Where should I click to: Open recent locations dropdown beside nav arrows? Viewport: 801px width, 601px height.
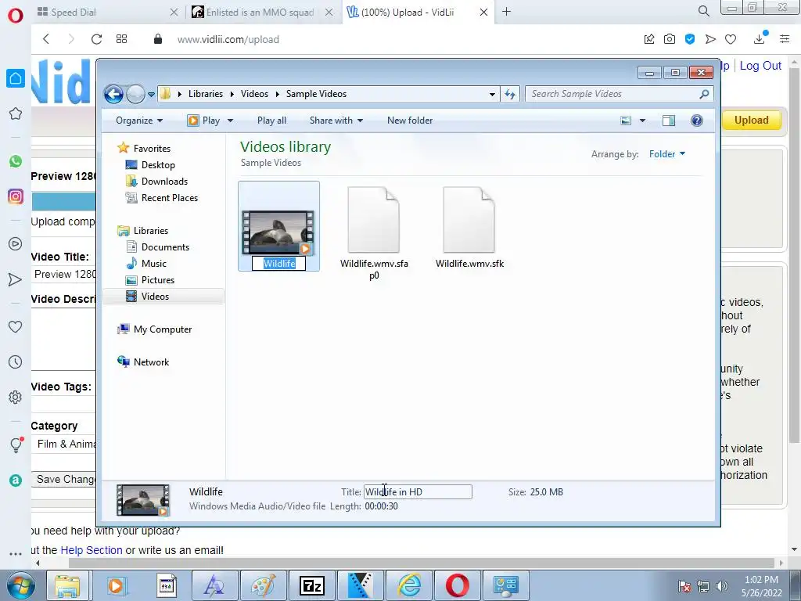pyautogui.click(x=151, y=95)
